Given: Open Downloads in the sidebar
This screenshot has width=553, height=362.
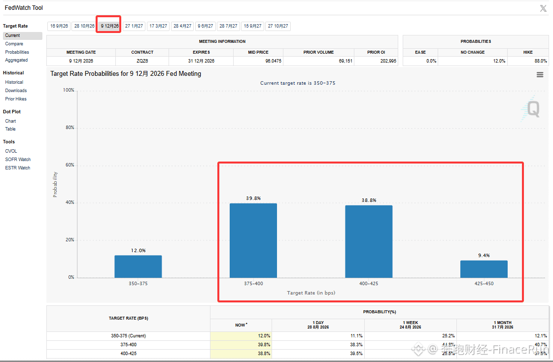Looking at the screenshot, I should (16, 91).
